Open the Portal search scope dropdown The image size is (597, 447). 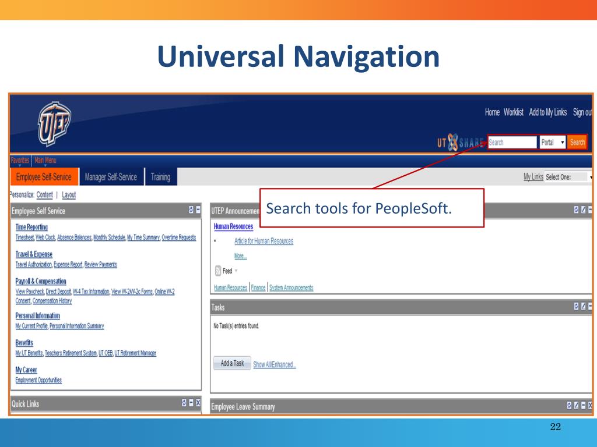[553, 143]
